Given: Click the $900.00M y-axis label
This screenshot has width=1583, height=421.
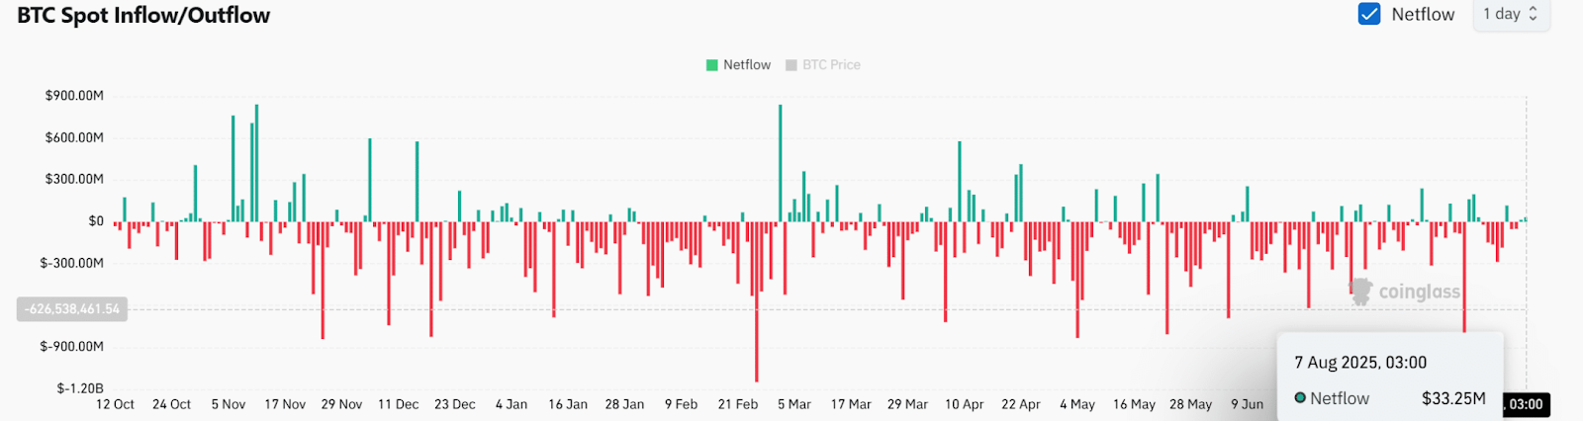Looking at the screenshot, I should (74, 96).
